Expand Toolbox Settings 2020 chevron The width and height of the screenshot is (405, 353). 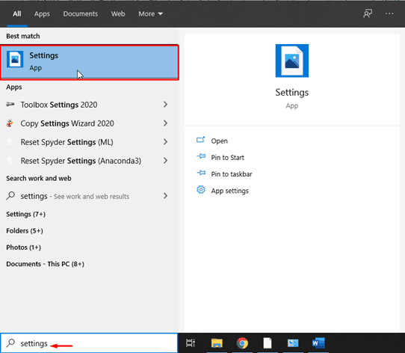(x=165, y=105)
